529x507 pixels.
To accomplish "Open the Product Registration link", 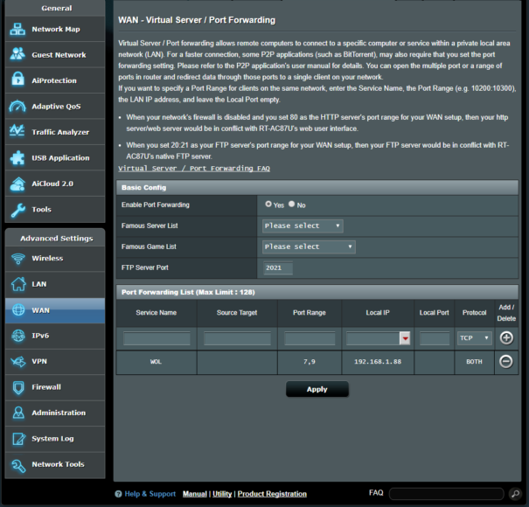I will pos(272,494).
